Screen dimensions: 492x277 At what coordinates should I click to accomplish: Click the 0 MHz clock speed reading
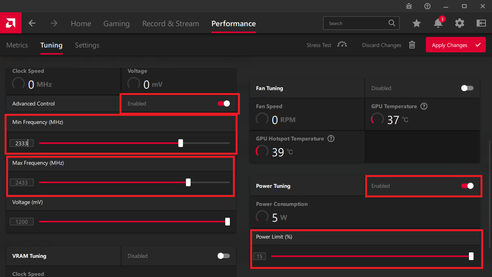[40, 84]
